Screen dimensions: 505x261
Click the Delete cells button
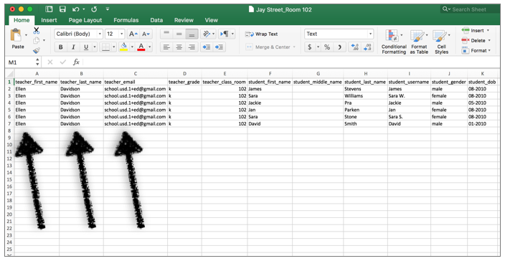476,41
